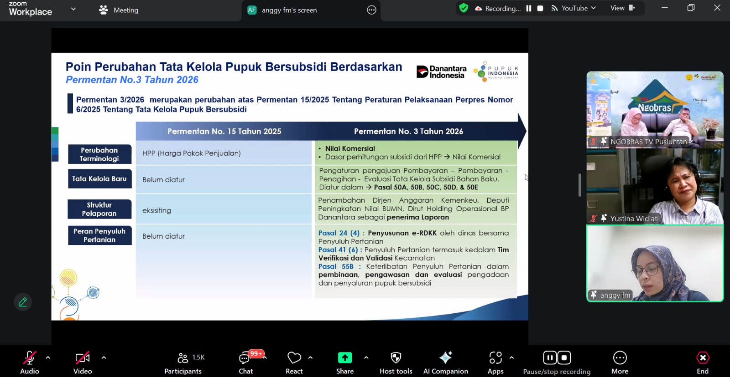
Task: Open screen share options ellipsis
Action: pyautogui.click(x=372, y=10)
